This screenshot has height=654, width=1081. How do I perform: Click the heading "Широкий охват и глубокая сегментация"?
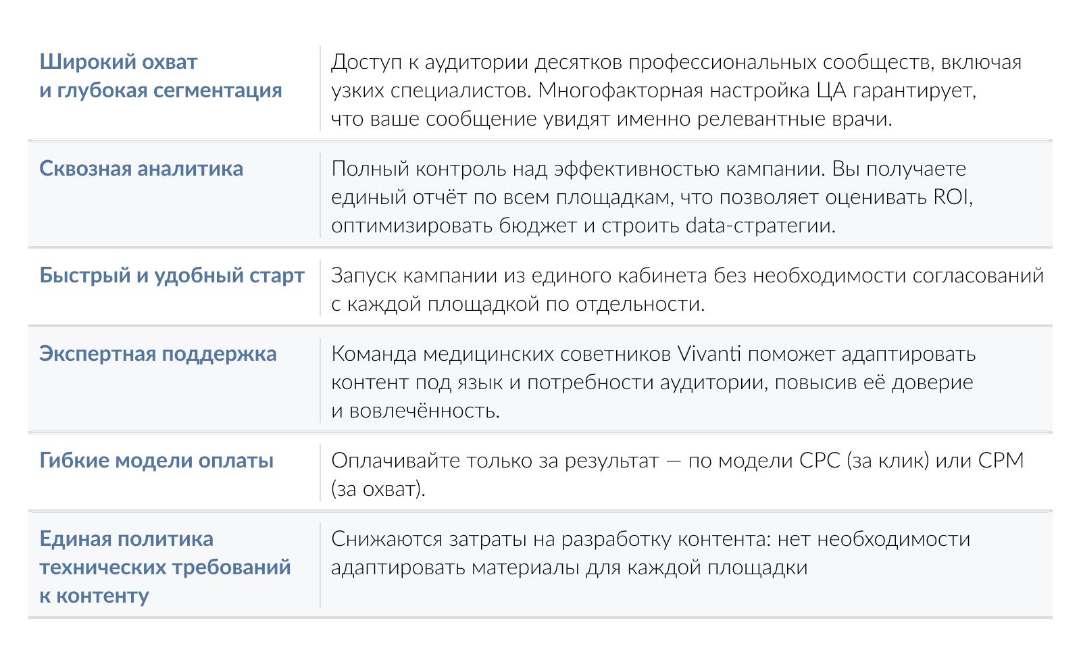pos(161,76)
